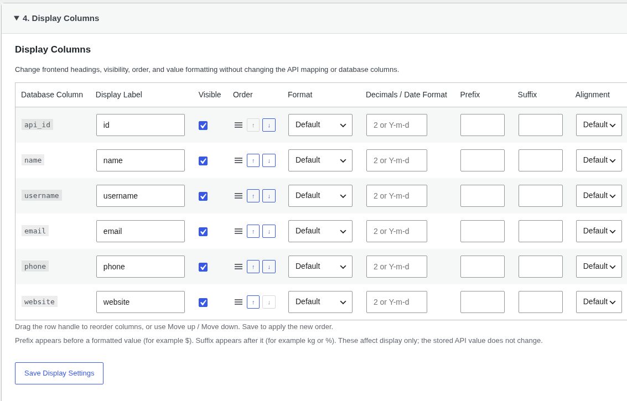Click drag handle for phone row

[x=239, y=267]
